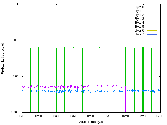Select the Byte 5 legend text
Image resolution: width=167 pixels, height=125 pixels.
[139, 27]
